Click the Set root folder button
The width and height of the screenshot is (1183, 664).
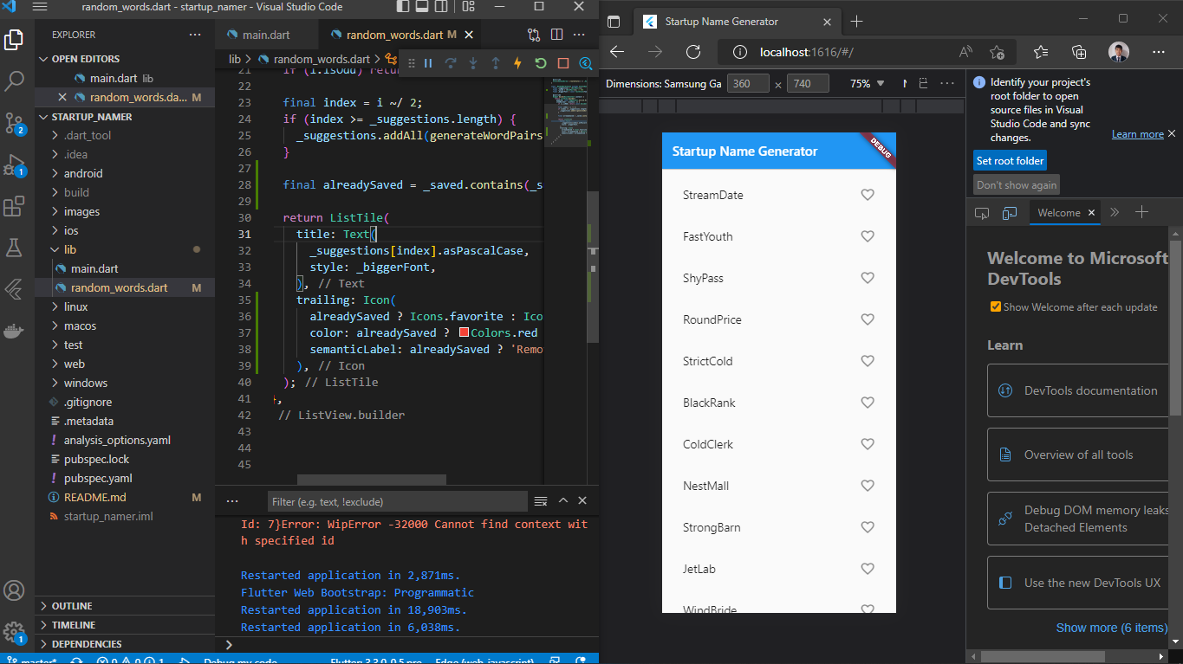1010,161
